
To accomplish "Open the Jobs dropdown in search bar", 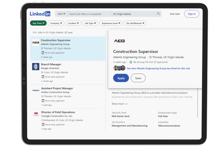I will (61, 14).
